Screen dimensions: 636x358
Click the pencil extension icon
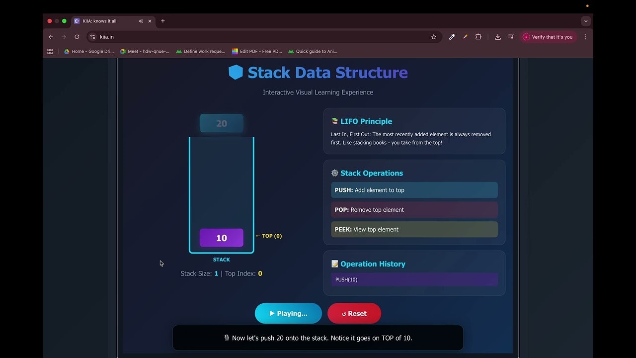click(466, 37)
